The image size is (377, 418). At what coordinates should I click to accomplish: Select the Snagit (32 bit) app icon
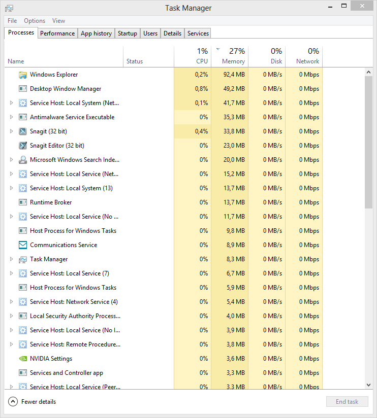click(x=23, y=131)
